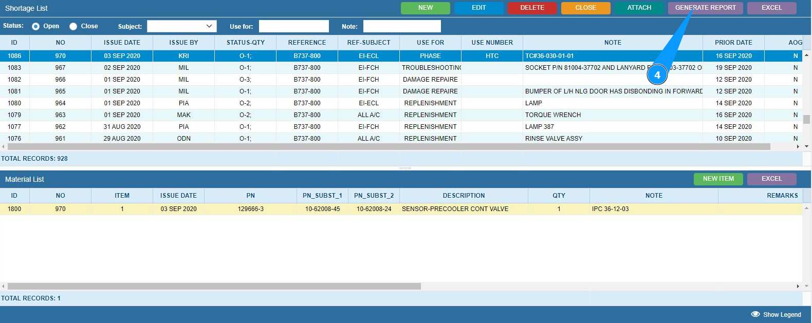Export Material List via EXCEL button
This screenshot has width=812, height=323.
point(772,179)
